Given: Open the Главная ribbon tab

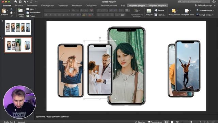Looking at the screenshot, I should point(7,5).
